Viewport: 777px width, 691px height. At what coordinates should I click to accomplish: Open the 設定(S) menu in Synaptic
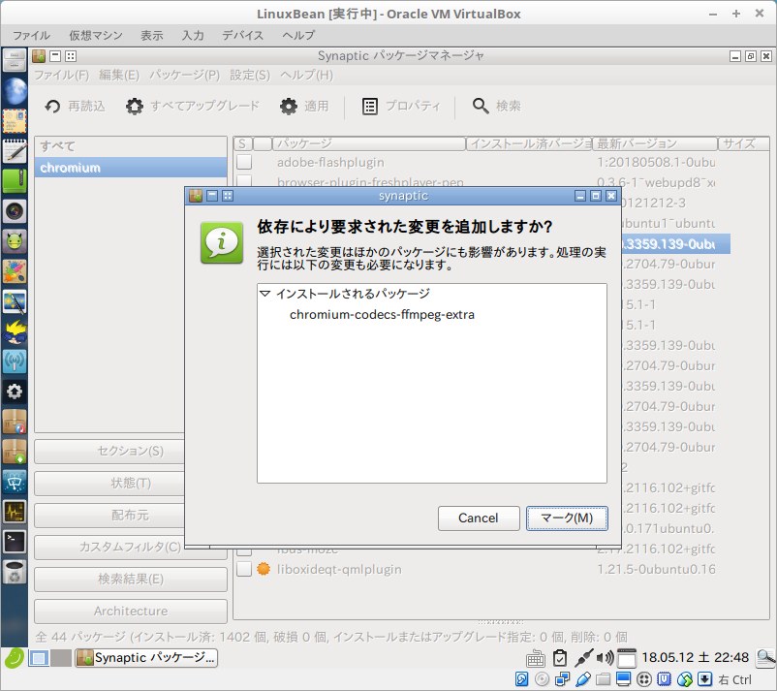(250, 76)
